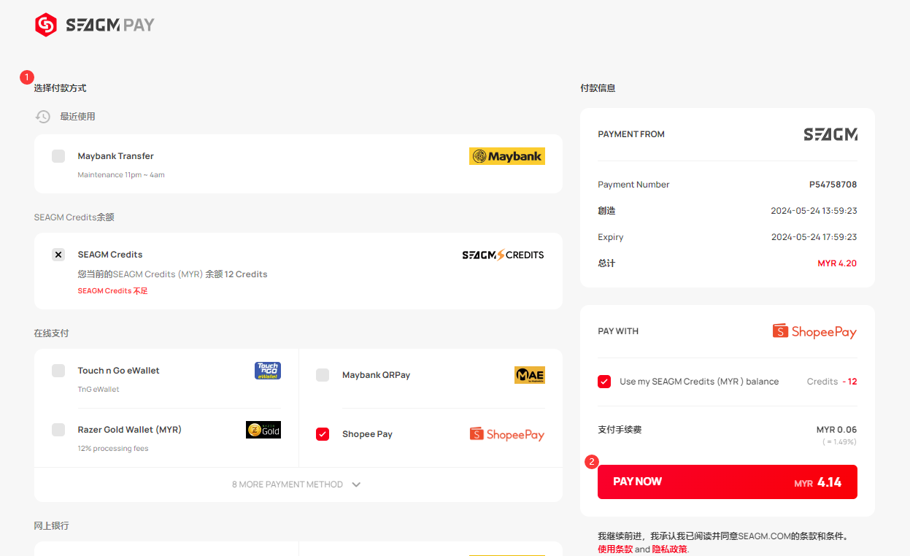Click the SEAGM Pay logo
This screenshot has height=556, width=910.
95,25
